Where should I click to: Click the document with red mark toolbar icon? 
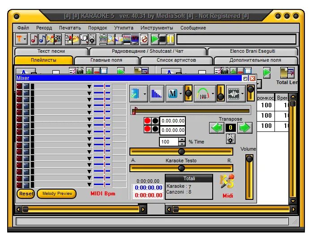click(x=69, y=39)
